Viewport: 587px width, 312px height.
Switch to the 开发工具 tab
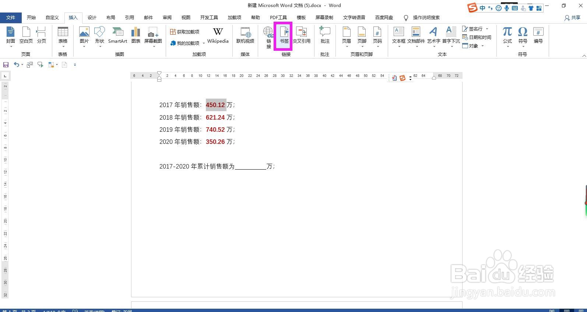click(x=209, y=18)
